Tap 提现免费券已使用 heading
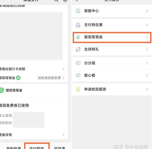The image size is (152, 149). pos(14,105)
